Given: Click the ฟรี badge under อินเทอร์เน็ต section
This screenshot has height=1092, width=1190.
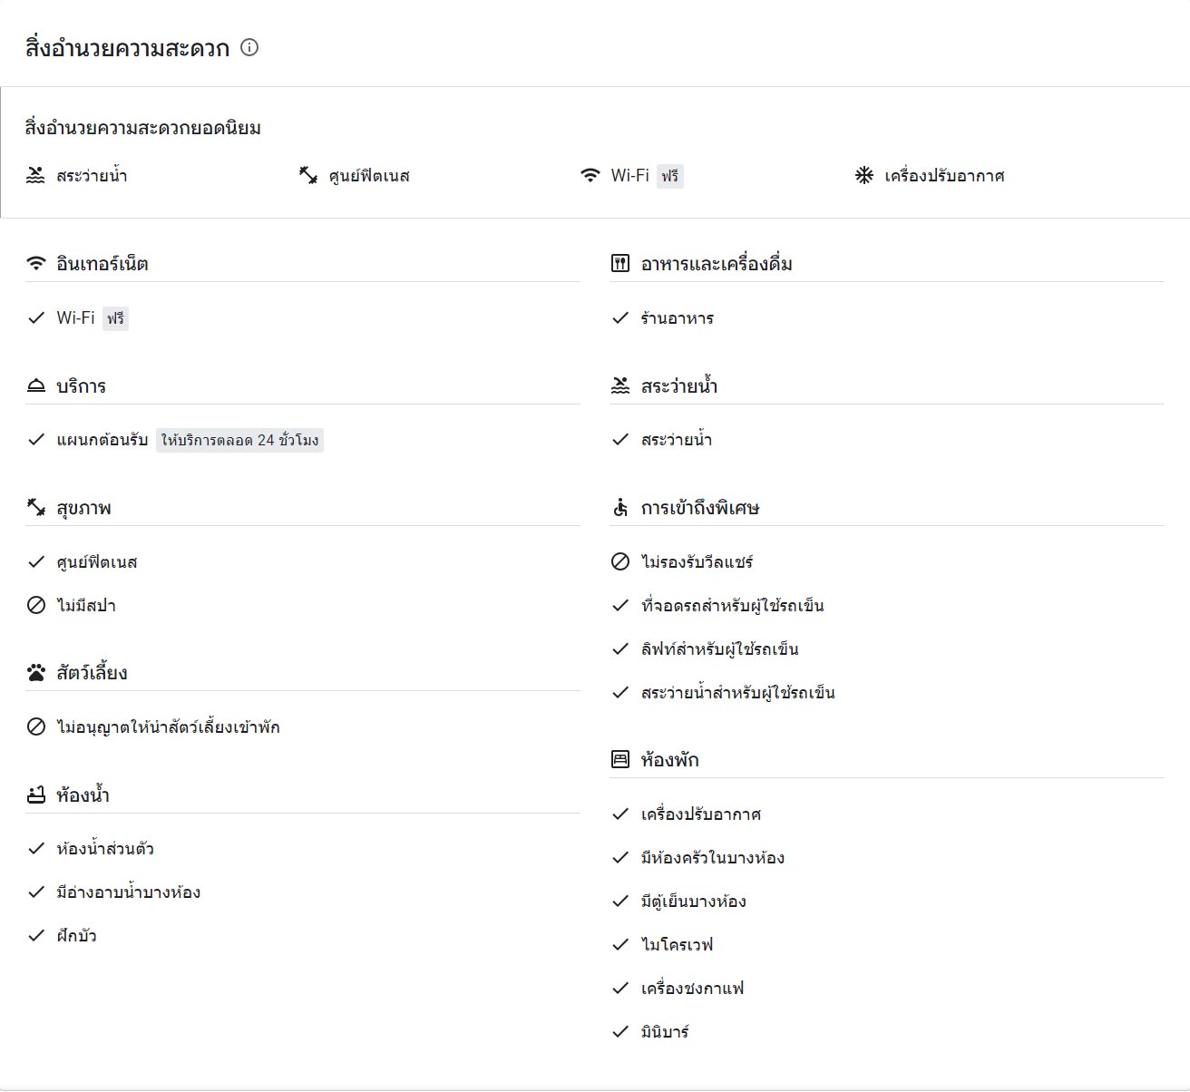Looking at the screenshot, I should point(115,318).
